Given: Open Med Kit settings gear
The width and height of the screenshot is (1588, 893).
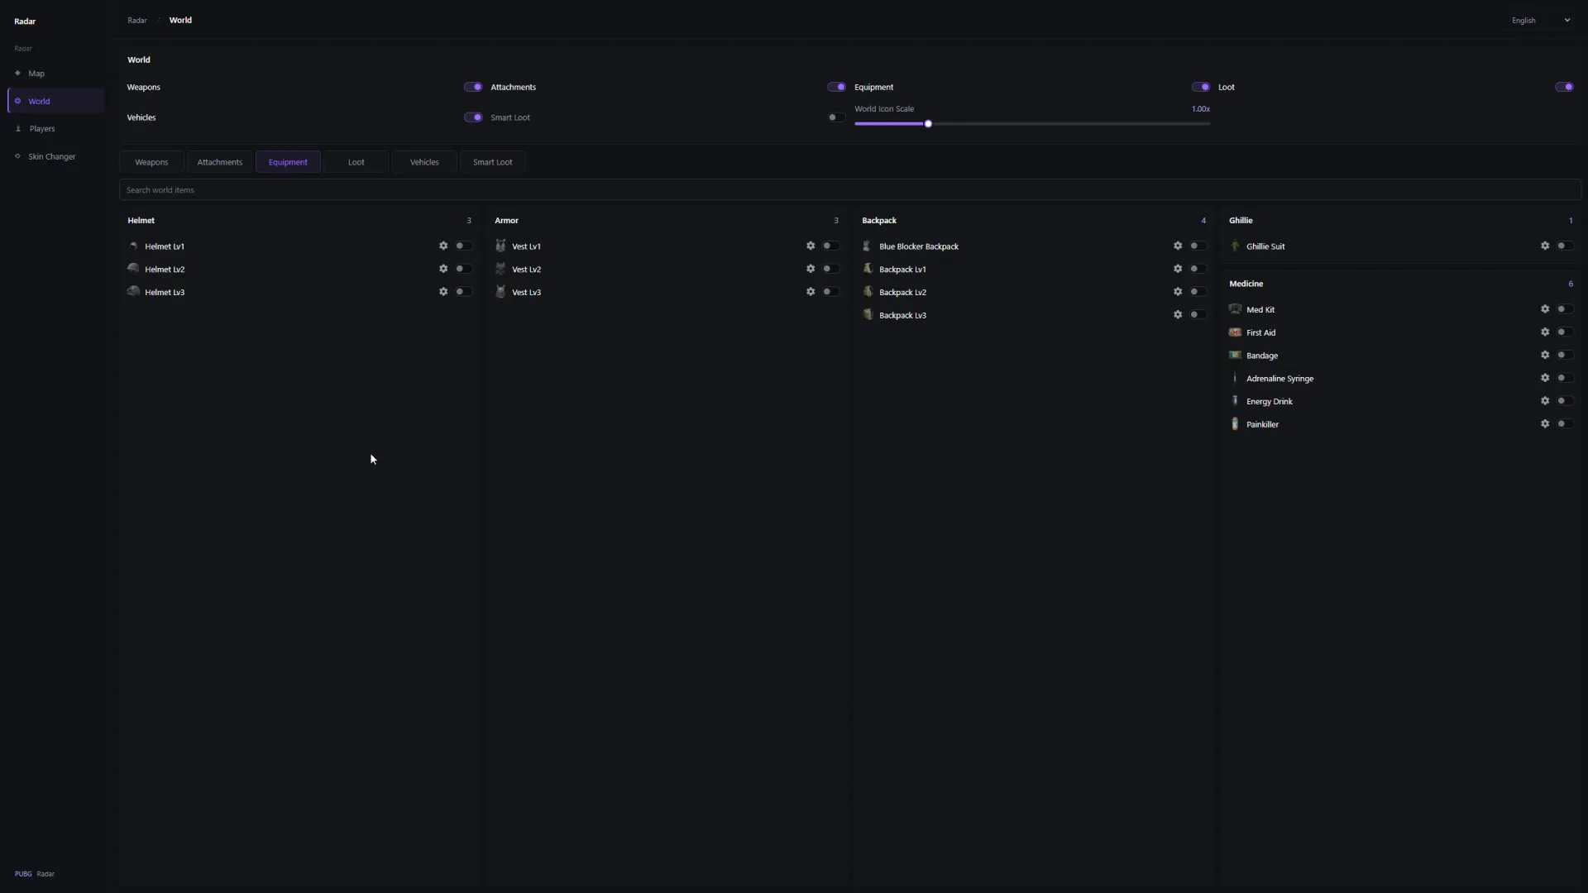Looking at the screenshot, I should pos(1545,309).
